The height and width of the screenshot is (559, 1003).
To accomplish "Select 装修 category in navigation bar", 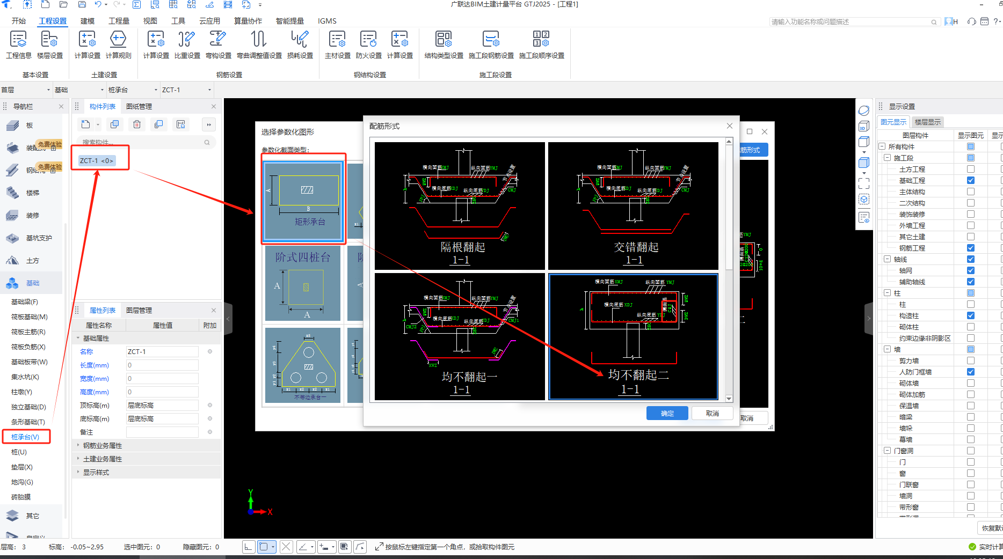I will coord(31,215).
